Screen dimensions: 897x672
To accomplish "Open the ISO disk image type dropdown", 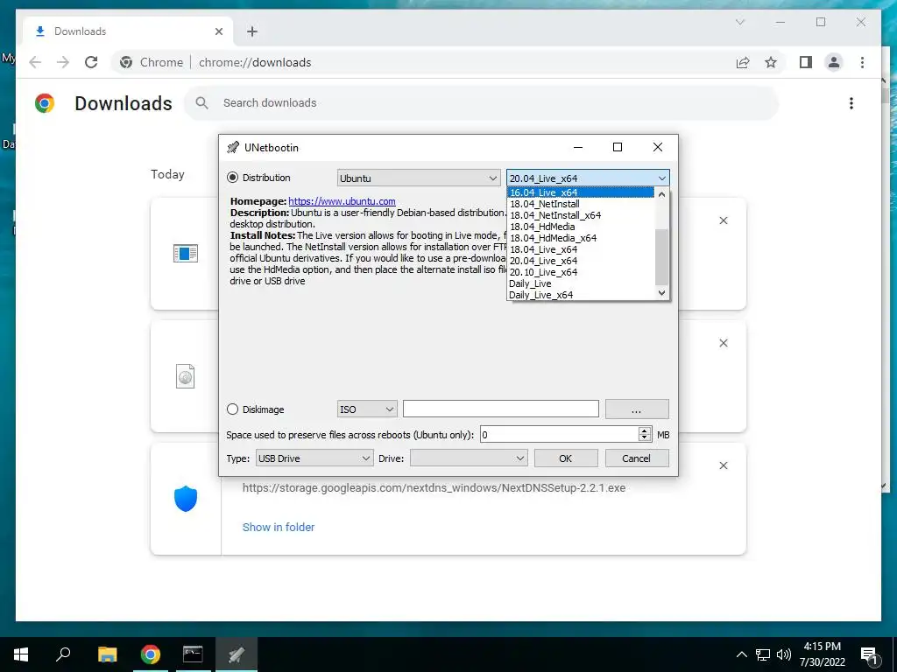I will (x=367, y=409).
